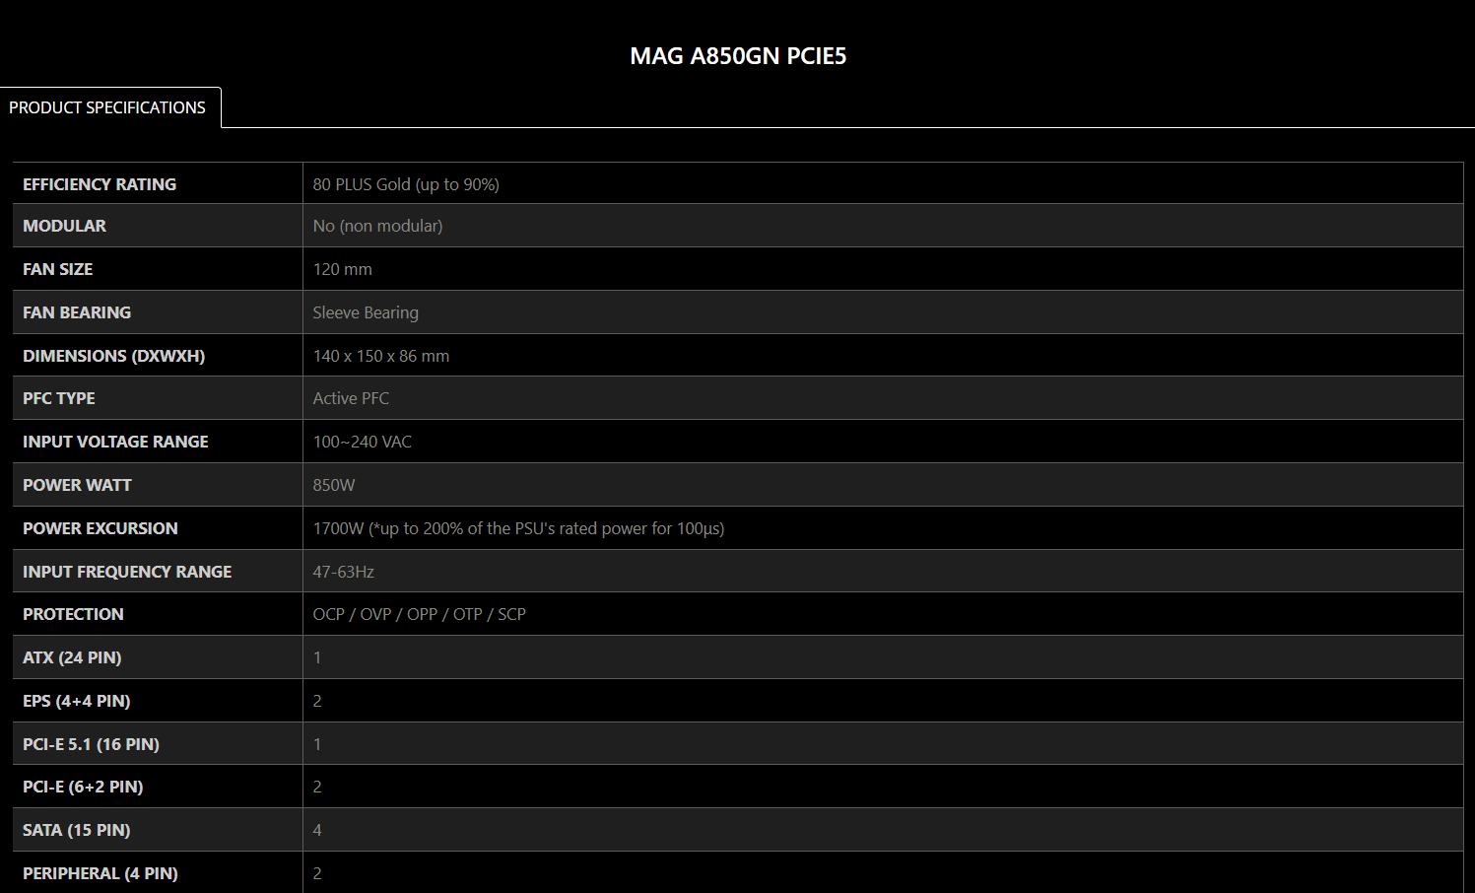Image resolution: width=1475 pixels, height=893 pixels.
Task: Click the 80 PLUS Gold efficiency value
Action: click(x=406, y=184)
